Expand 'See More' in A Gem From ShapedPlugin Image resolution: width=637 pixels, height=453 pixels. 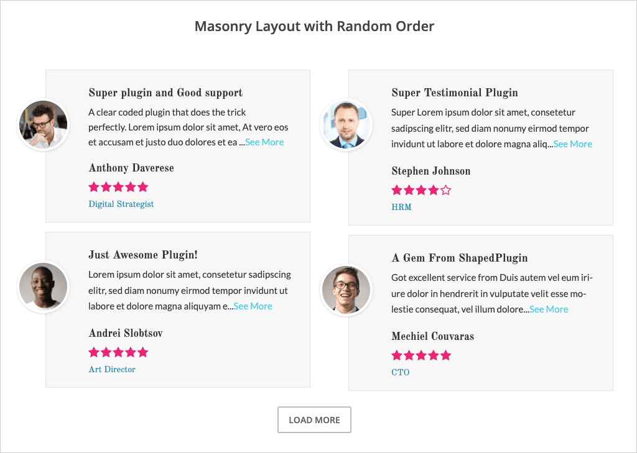point(549,309)
